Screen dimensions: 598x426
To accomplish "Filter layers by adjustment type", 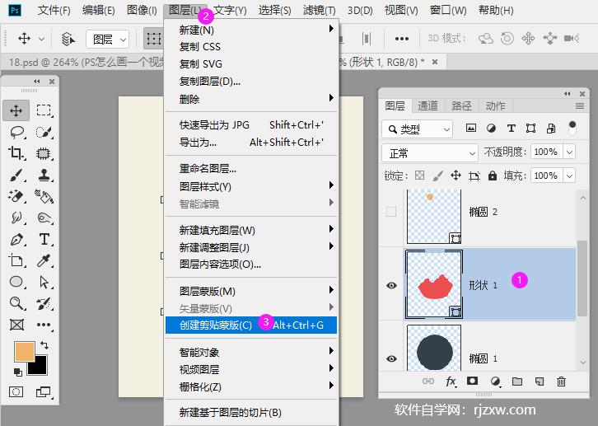I will [491, 129].
